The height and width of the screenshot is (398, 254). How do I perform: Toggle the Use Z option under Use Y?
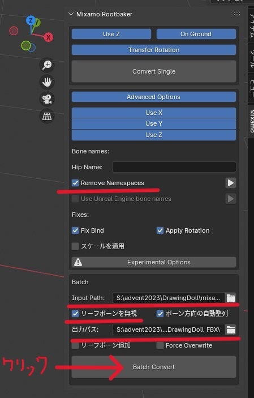point(154,135)
